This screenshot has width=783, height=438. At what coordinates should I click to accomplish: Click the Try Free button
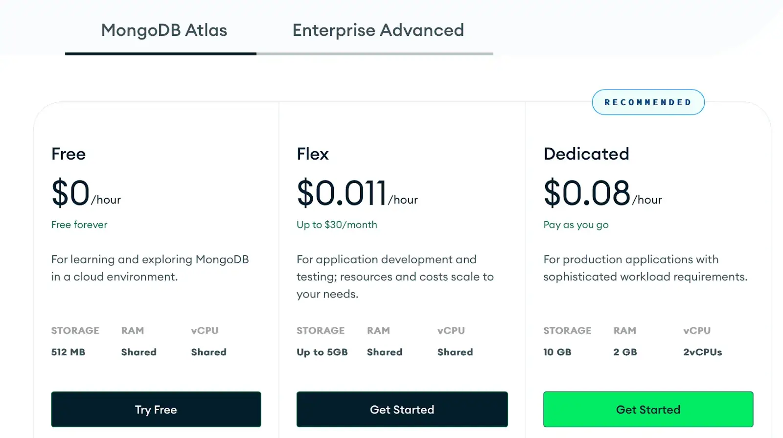point(156,409)
